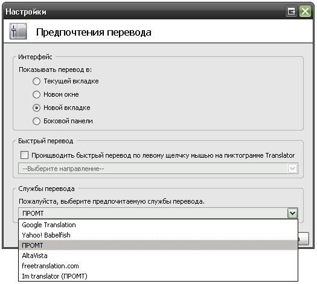The image size is (317, 284).
Task: Choose the Новой вкладке radio option
Action: 37,108
